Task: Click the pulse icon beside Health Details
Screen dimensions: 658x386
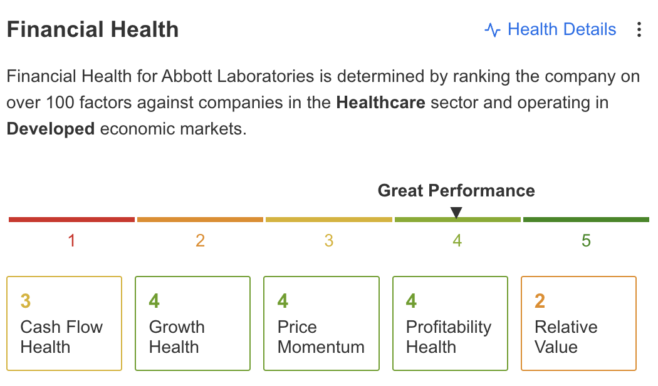Action: 493,30
